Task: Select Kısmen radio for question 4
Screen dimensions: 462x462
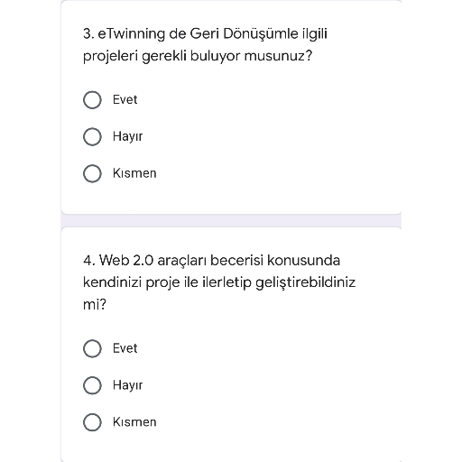Action: tap(92, 422)
